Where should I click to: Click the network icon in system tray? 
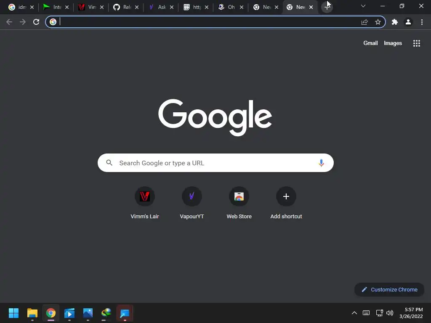pos(380,313)
